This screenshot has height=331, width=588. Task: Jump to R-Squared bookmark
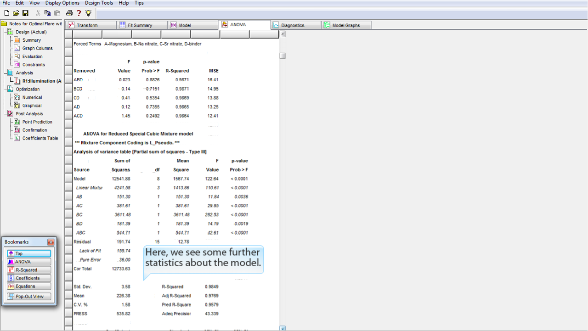pyautogui.click(x=29, y=270)
